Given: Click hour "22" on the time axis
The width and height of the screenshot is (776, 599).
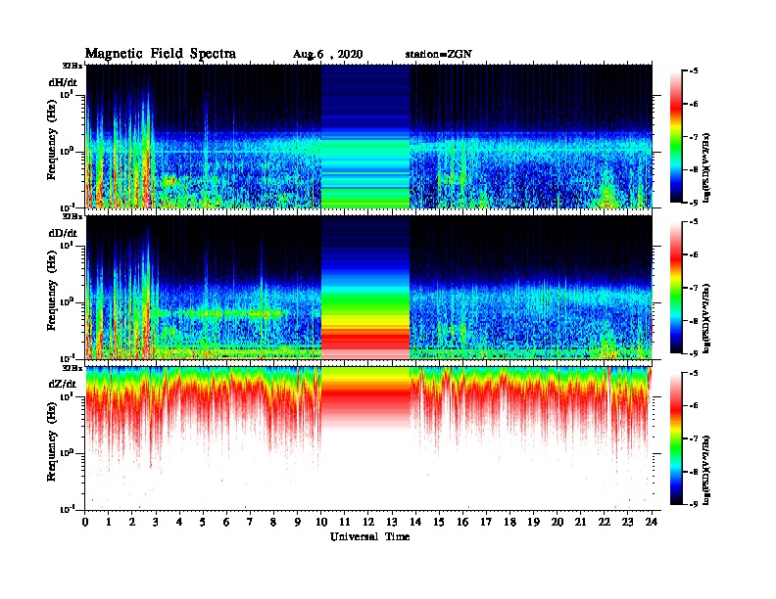Looking at the screenshot, I should pyautogui.click(x=605, y=523).
